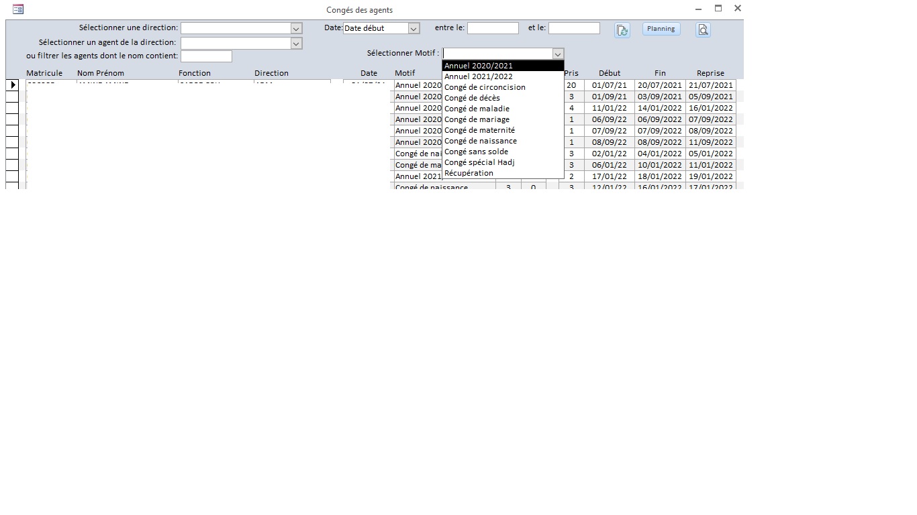
Task: Click the refresh data icon beside Planning
Action: pyautogui.click(x=622, y=30)
